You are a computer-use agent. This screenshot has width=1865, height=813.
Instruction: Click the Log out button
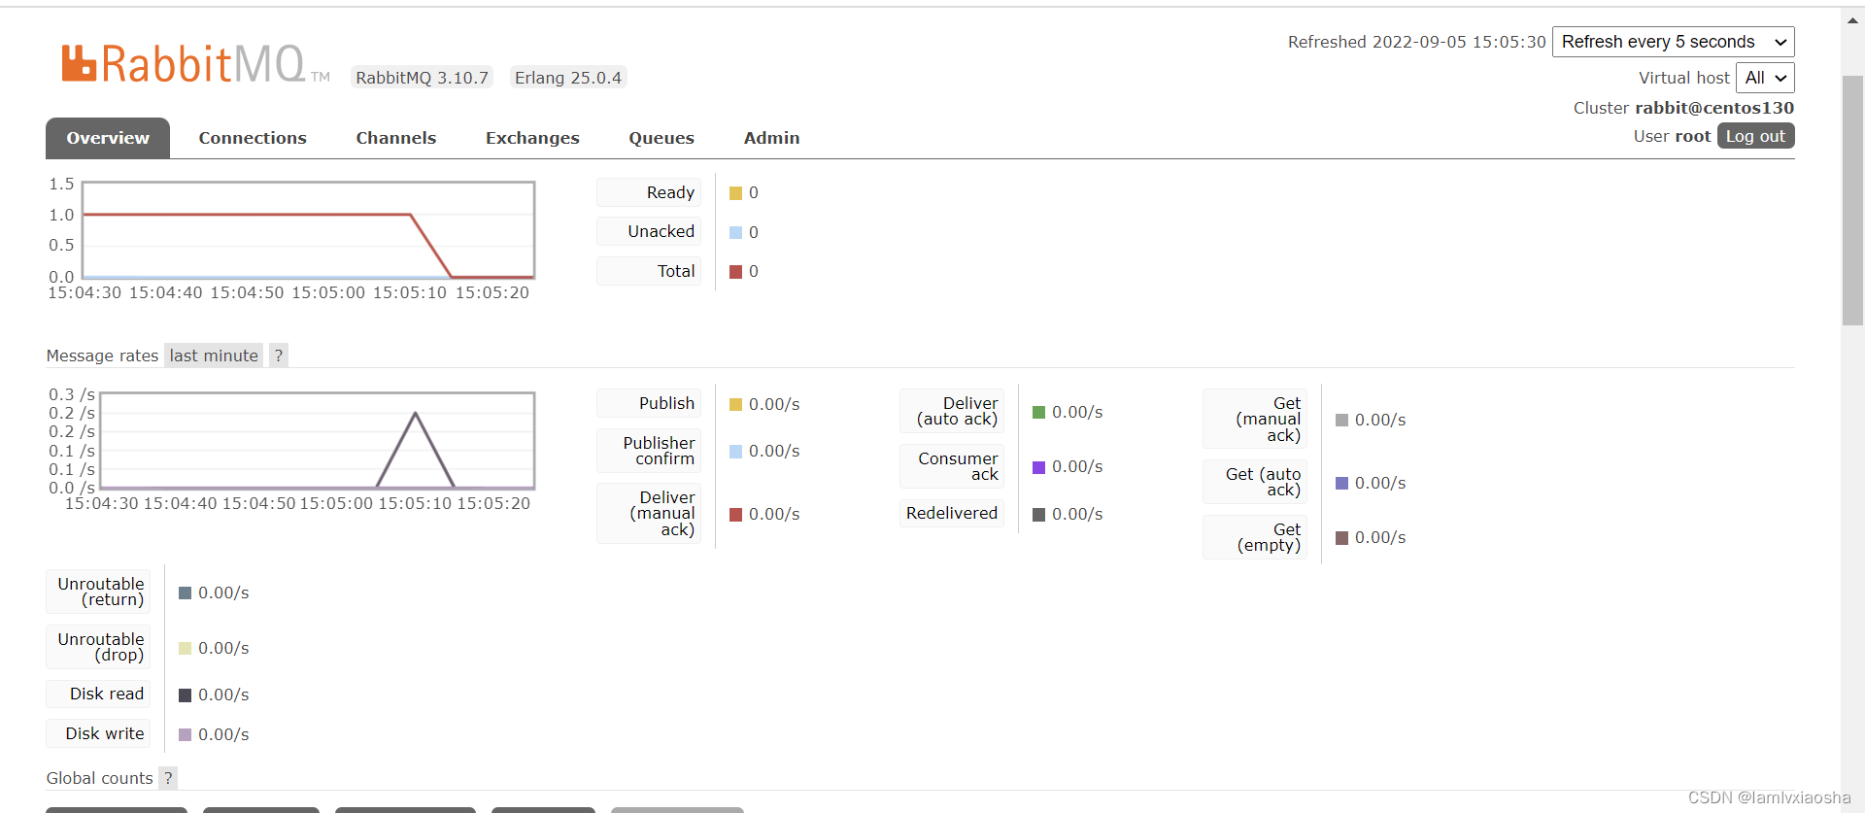click(1755, 136)
